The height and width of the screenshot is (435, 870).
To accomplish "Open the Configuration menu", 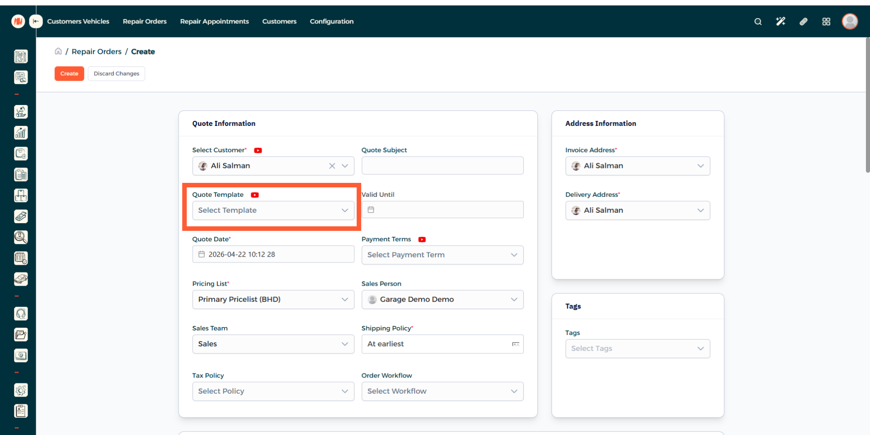I will [331, 21].
